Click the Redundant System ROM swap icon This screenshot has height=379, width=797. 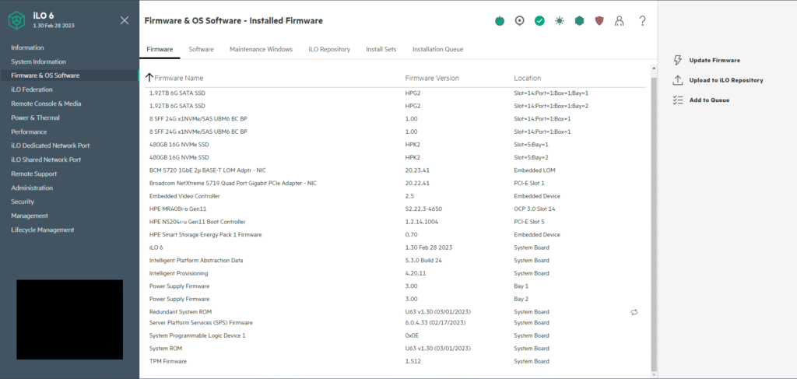634,312
